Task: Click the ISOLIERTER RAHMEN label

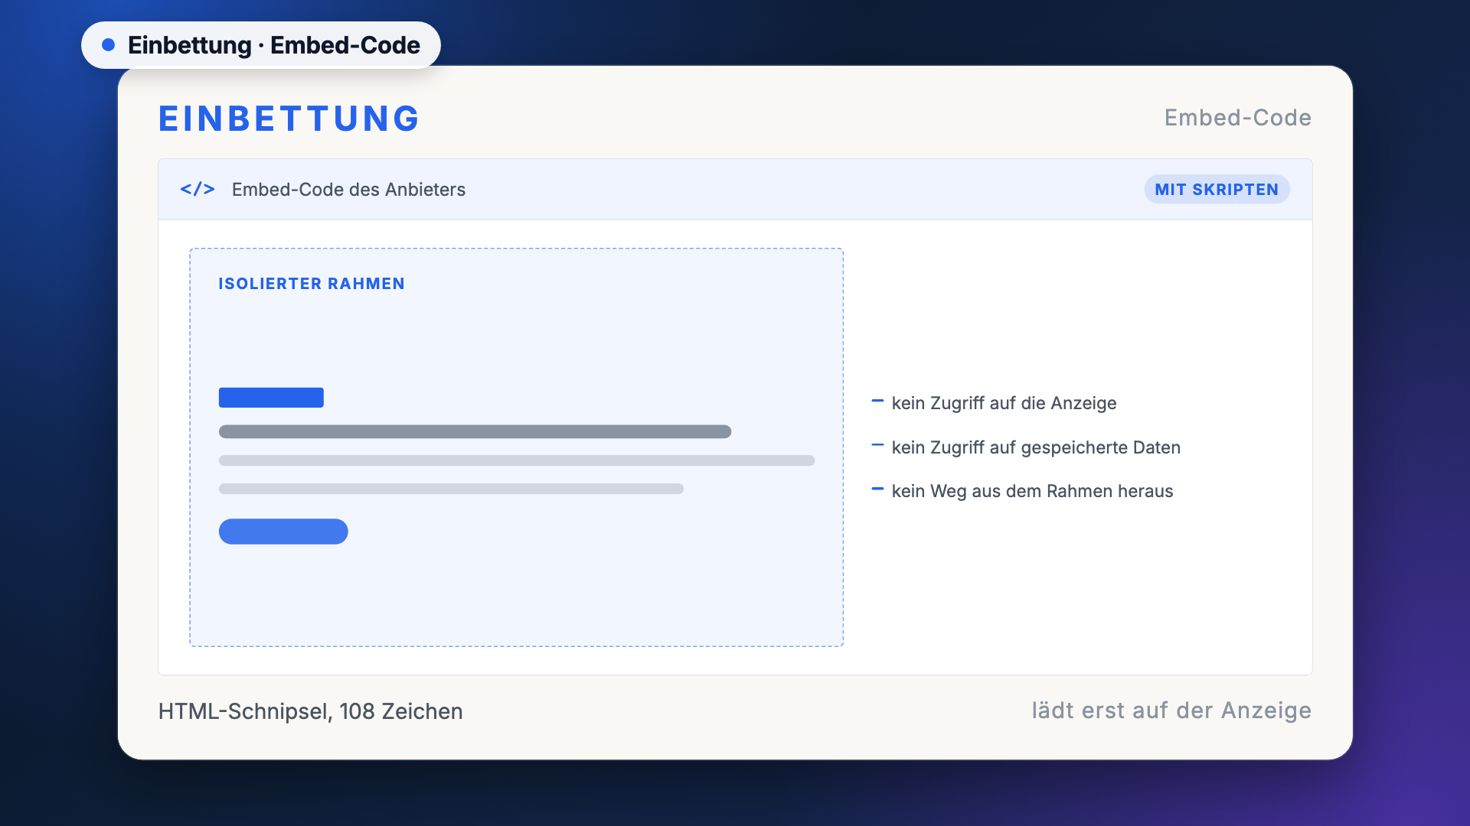Action: click(x=312, y=284)
